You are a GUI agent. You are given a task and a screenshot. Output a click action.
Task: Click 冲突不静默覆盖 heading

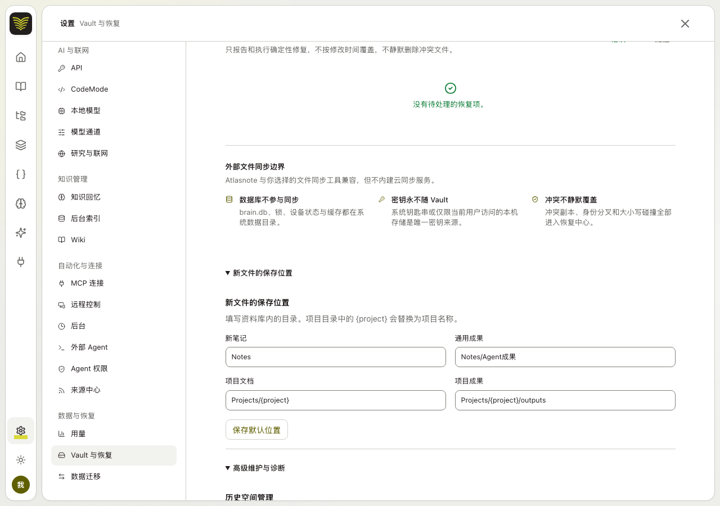[571, 200]
